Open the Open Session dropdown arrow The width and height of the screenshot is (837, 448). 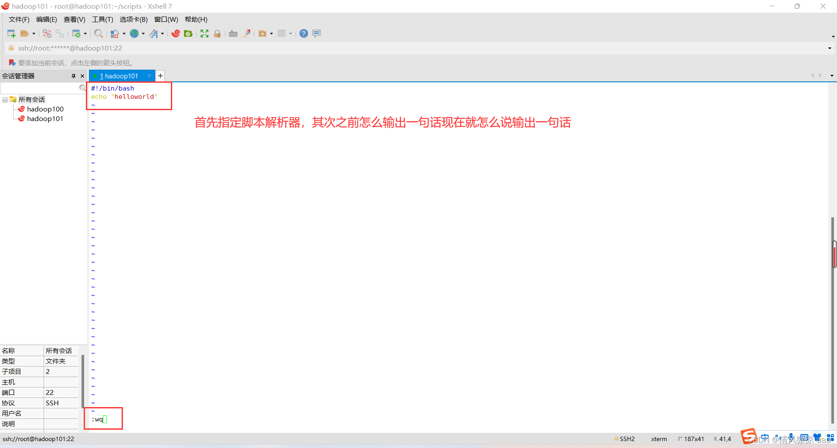(x=34, y=34)
